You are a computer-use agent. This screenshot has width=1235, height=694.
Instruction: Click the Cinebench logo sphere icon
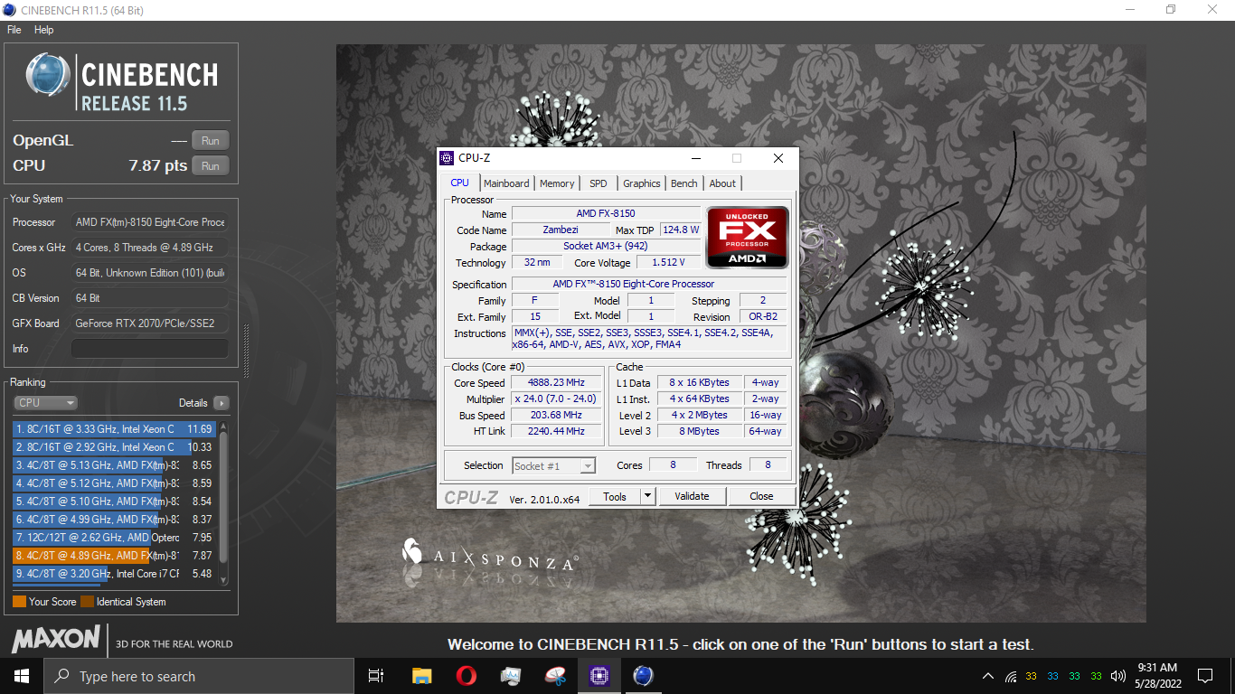point(49,75)
